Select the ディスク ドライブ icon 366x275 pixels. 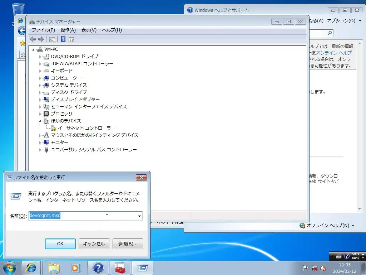pyautogui.click(x=46, y=93)
